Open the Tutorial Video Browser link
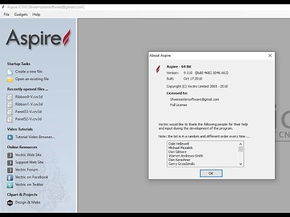The height and width of the screenshot is (217, 290). point(35,137)
